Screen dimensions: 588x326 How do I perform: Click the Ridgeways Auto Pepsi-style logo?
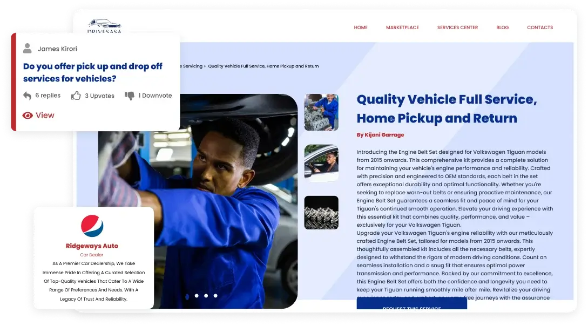92,226
